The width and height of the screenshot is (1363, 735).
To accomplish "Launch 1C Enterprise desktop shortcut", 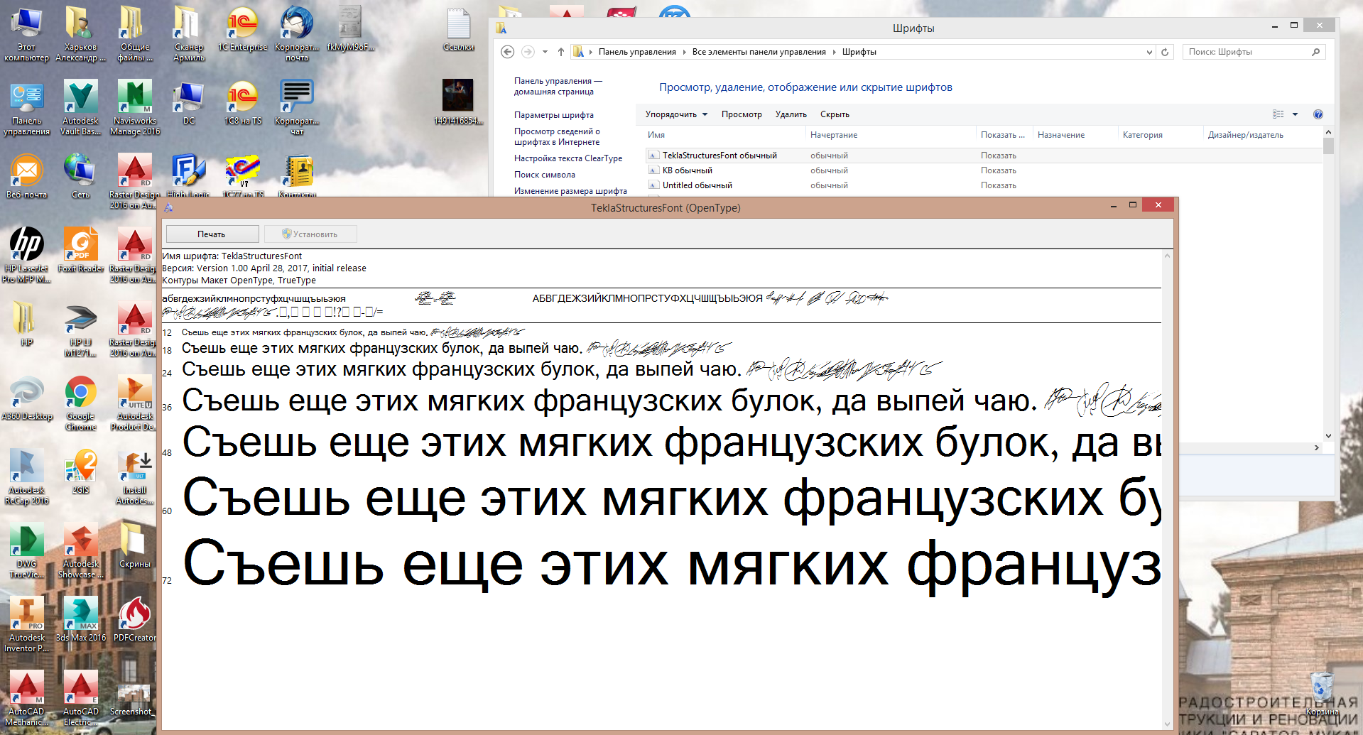I will 242,28.
